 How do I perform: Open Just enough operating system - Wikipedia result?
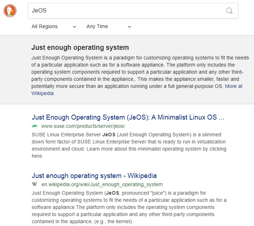(x=94, y=175)
